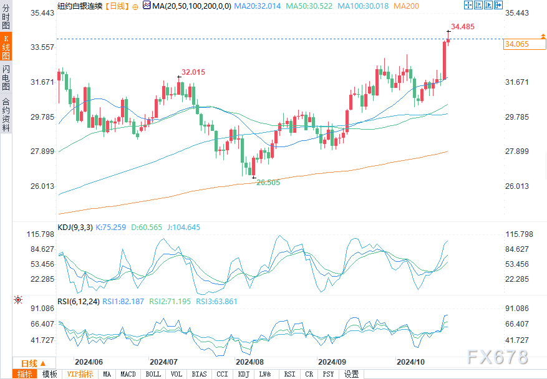Enable the BOLL indicator

[153, 374]
